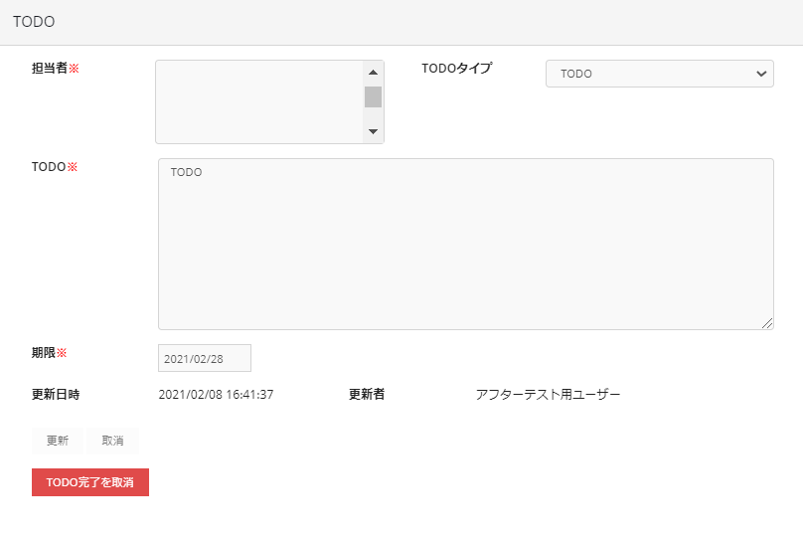This screenshot has height=541, width=803.
Task: Click the 期限 date field showing 2021/02/28
Action: [204, 358]
